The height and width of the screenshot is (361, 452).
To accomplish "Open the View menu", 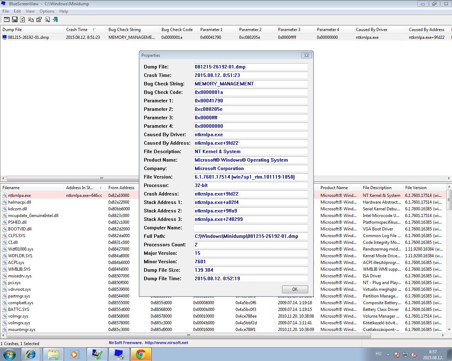I will (30, 11).
